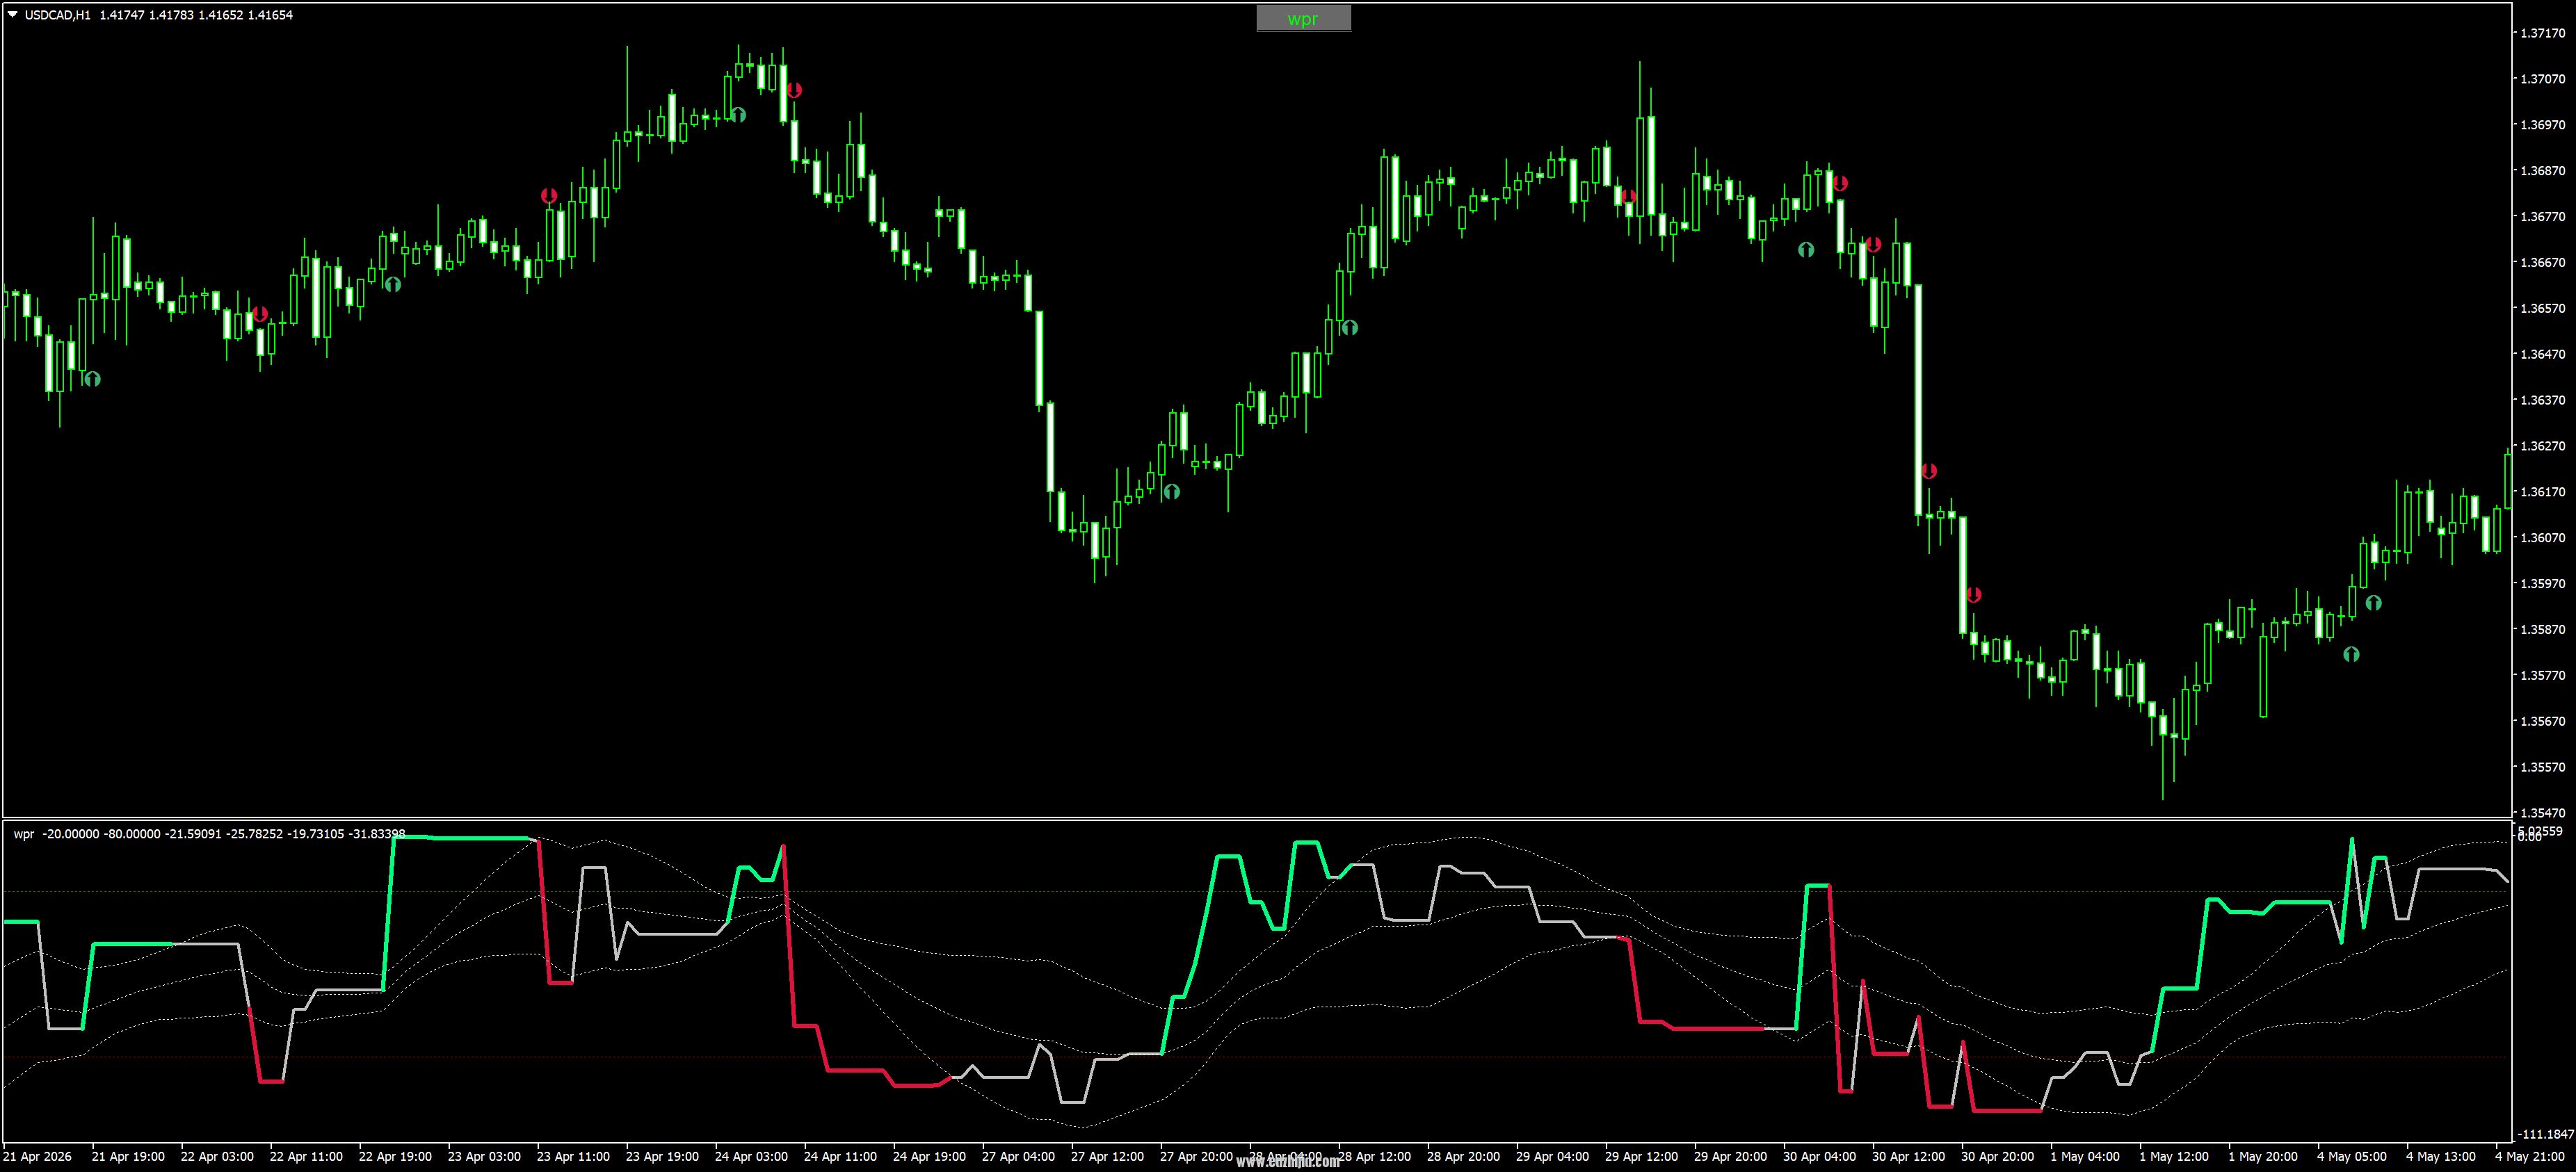Select the red down arrow near 29 Apr 12:00
This screenshot has height=1172, width=2576.
tap(1628, 197)
